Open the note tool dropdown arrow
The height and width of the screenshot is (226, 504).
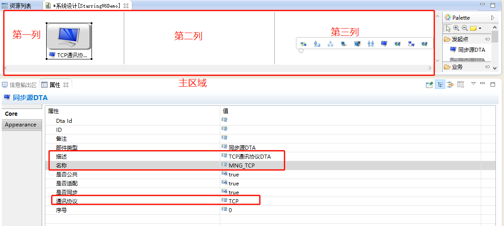480,29
